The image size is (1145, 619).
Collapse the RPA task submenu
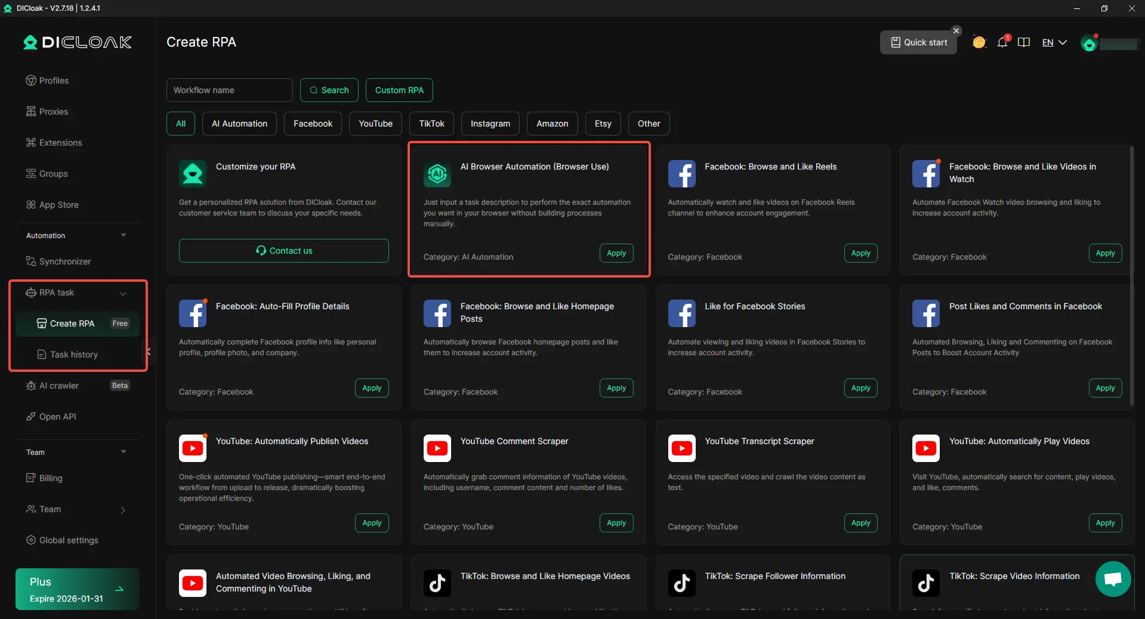[x=123, y=293]
